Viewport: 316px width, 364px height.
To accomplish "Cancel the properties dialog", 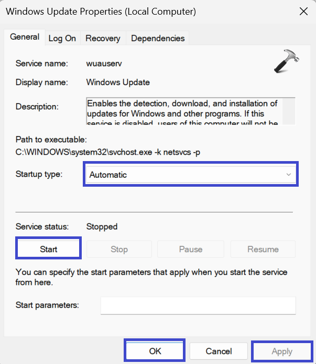I will point(219,351).
